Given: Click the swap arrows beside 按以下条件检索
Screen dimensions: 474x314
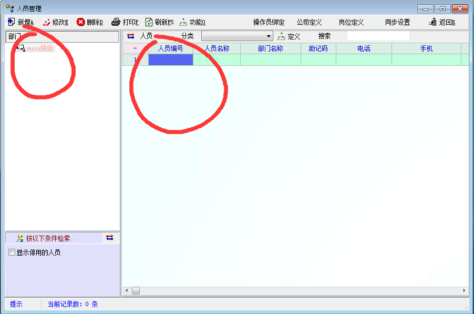Looking at the screenshot, I should point(109,238).
